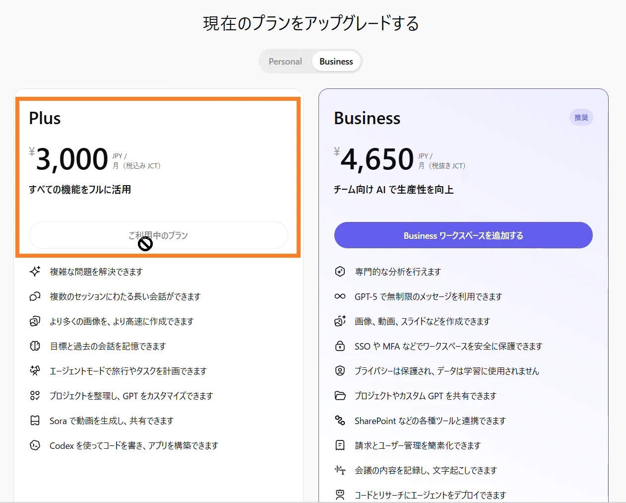Click the folder icon beside プロジェクトやカスタム GPT

(340, 396)
